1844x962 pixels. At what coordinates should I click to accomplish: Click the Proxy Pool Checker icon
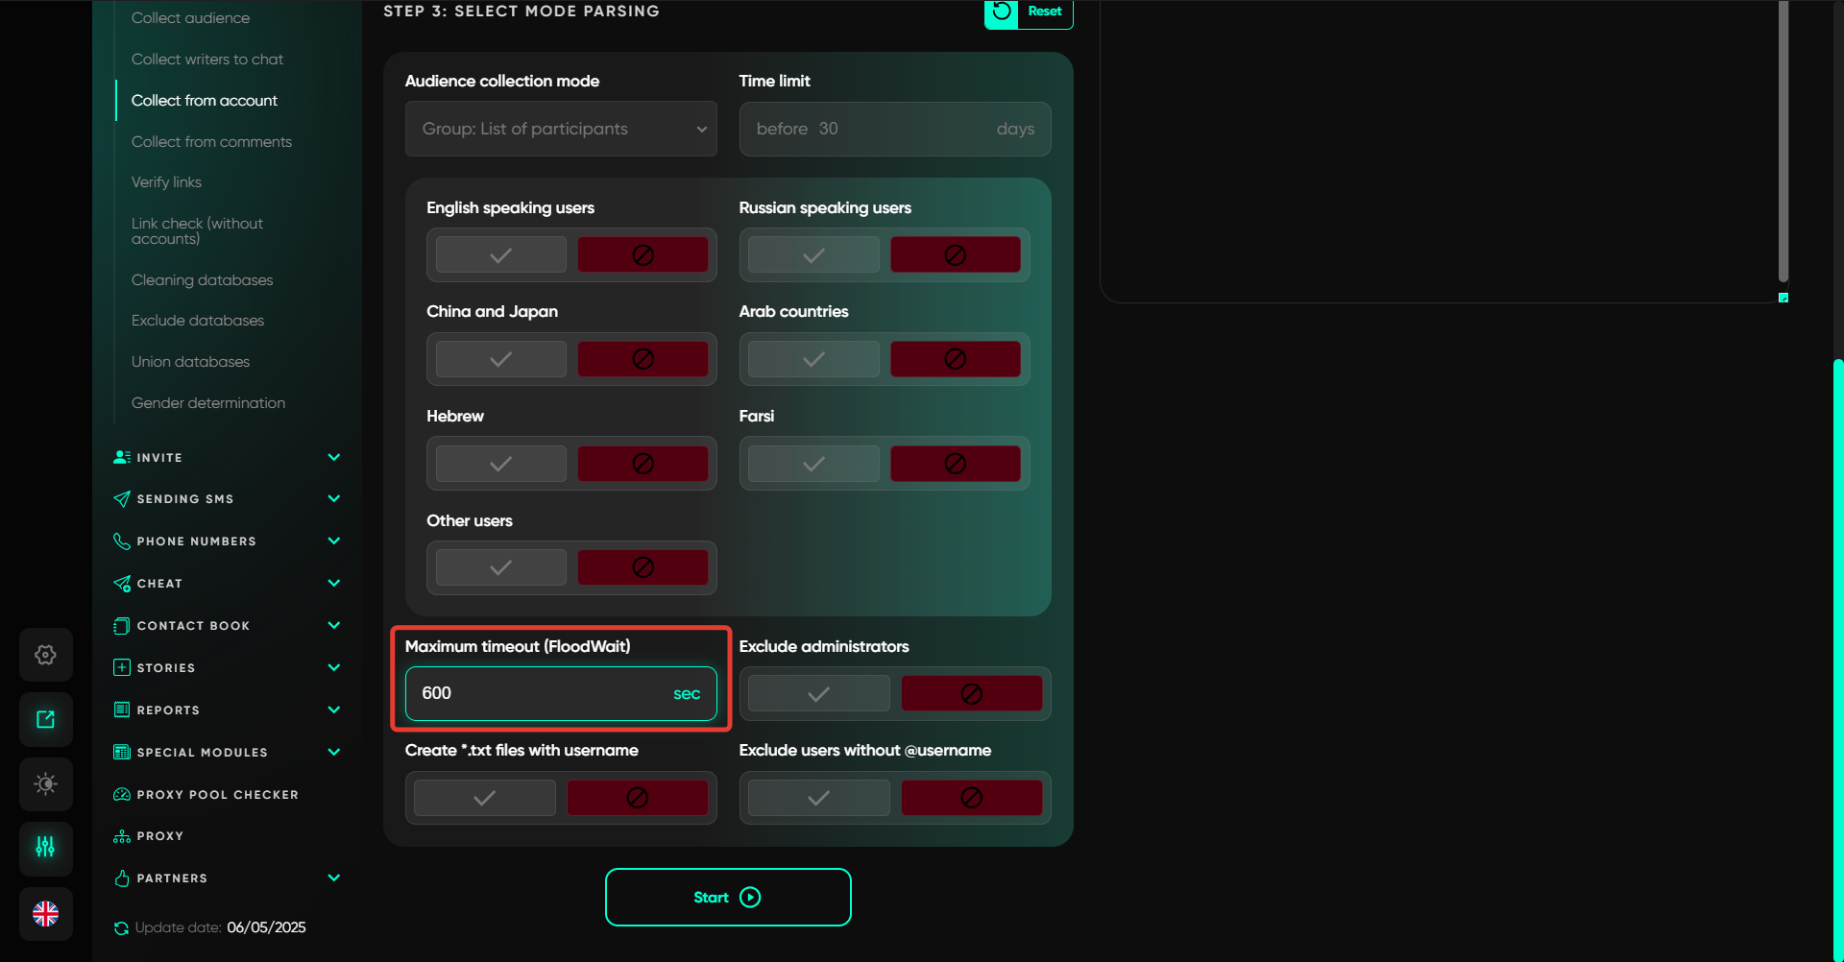122,794
